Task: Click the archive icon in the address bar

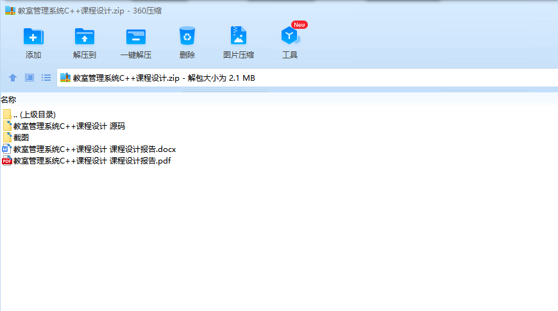Action: tap(65, 78)
